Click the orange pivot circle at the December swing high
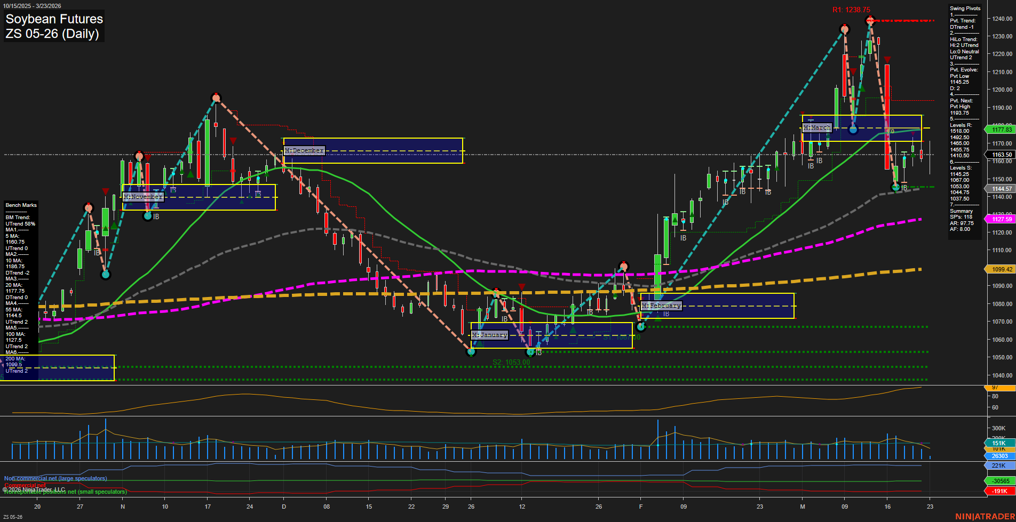This screenshot has width=1016, height=522. [216, 98]
